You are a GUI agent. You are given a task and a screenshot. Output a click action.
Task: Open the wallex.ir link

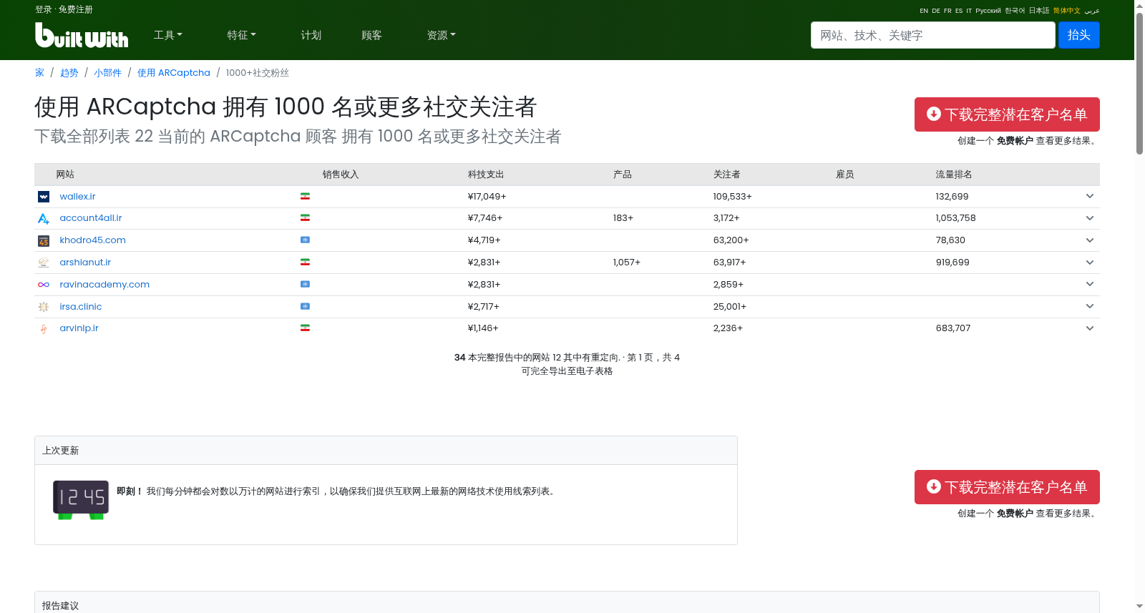[77, 197]
